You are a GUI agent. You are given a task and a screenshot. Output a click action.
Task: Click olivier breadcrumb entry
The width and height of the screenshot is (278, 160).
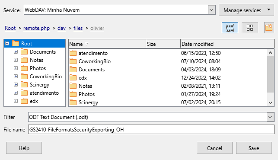tap(97, 28)
